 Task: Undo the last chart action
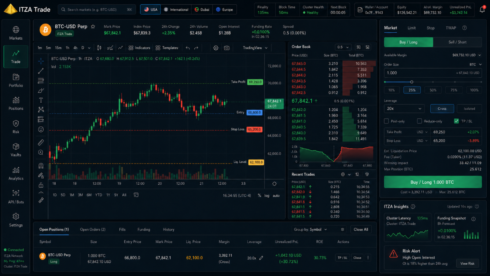point(188,48)
